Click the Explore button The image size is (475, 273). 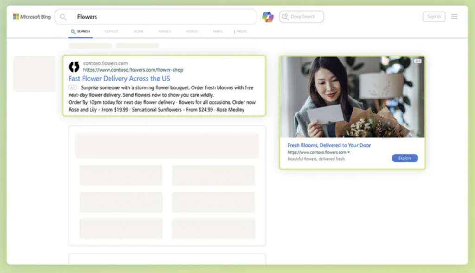point(404,158)
